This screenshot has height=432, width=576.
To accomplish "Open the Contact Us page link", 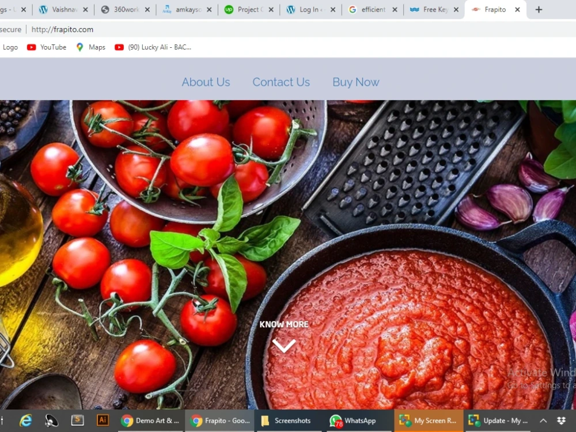I will 281,82.
